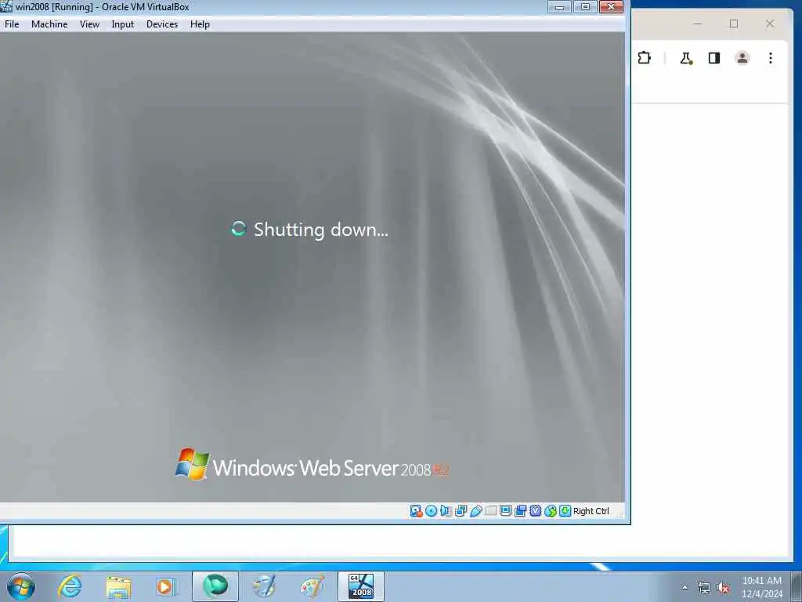Toggle the Chrome side panel icon

[714, 58]
